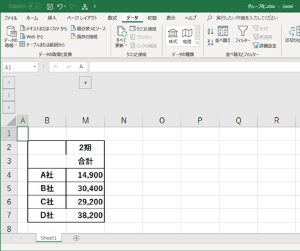The height and width of the screenshot is (251, 300).
Task: Expand the data types gallery
Action: [197, 43]
